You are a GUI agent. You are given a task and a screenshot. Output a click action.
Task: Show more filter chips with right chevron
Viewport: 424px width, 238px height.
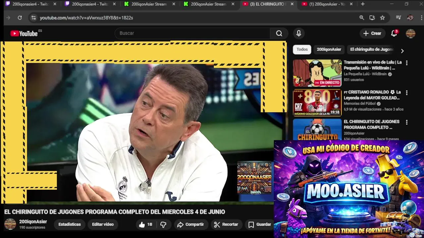click(x=402, y=51)
